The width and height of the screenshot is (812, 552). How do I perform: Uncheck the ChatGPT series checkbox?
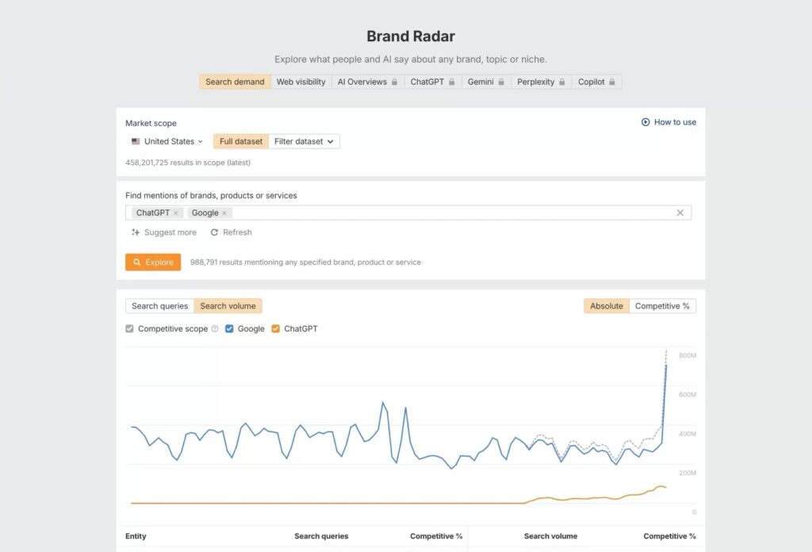tap(276, 328)
